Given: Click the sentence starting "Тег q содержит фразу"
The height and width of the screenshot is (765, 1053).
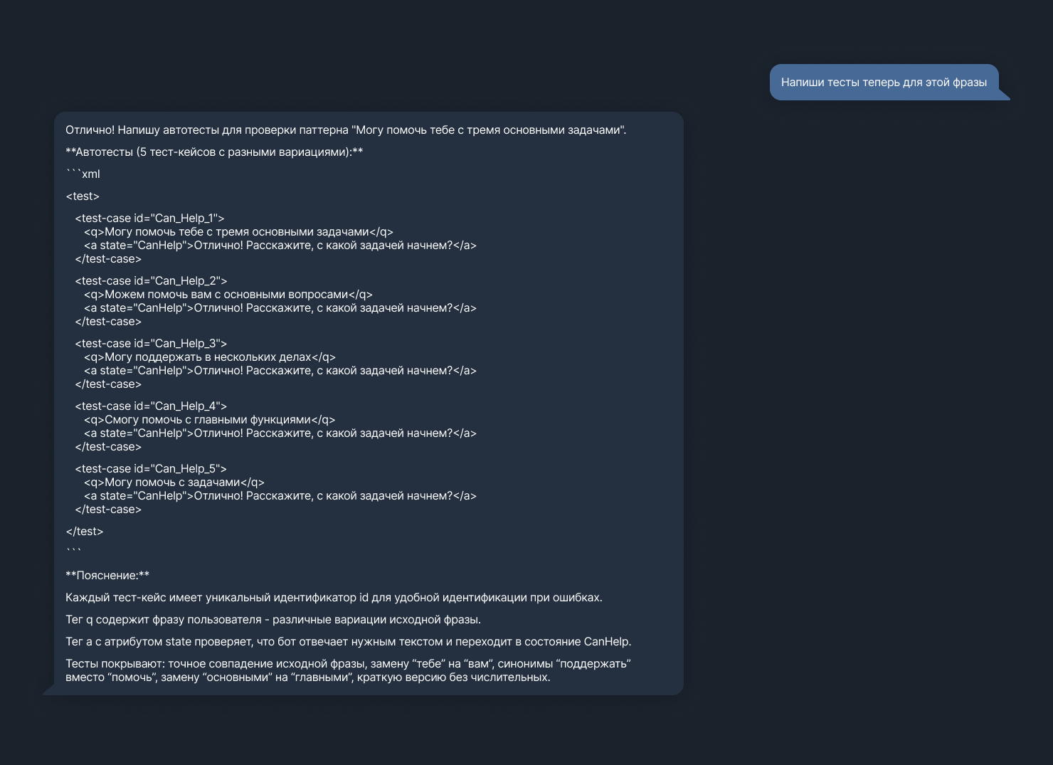Looking at the screenshot, I should pyautogui.click(x=273, y=620).
